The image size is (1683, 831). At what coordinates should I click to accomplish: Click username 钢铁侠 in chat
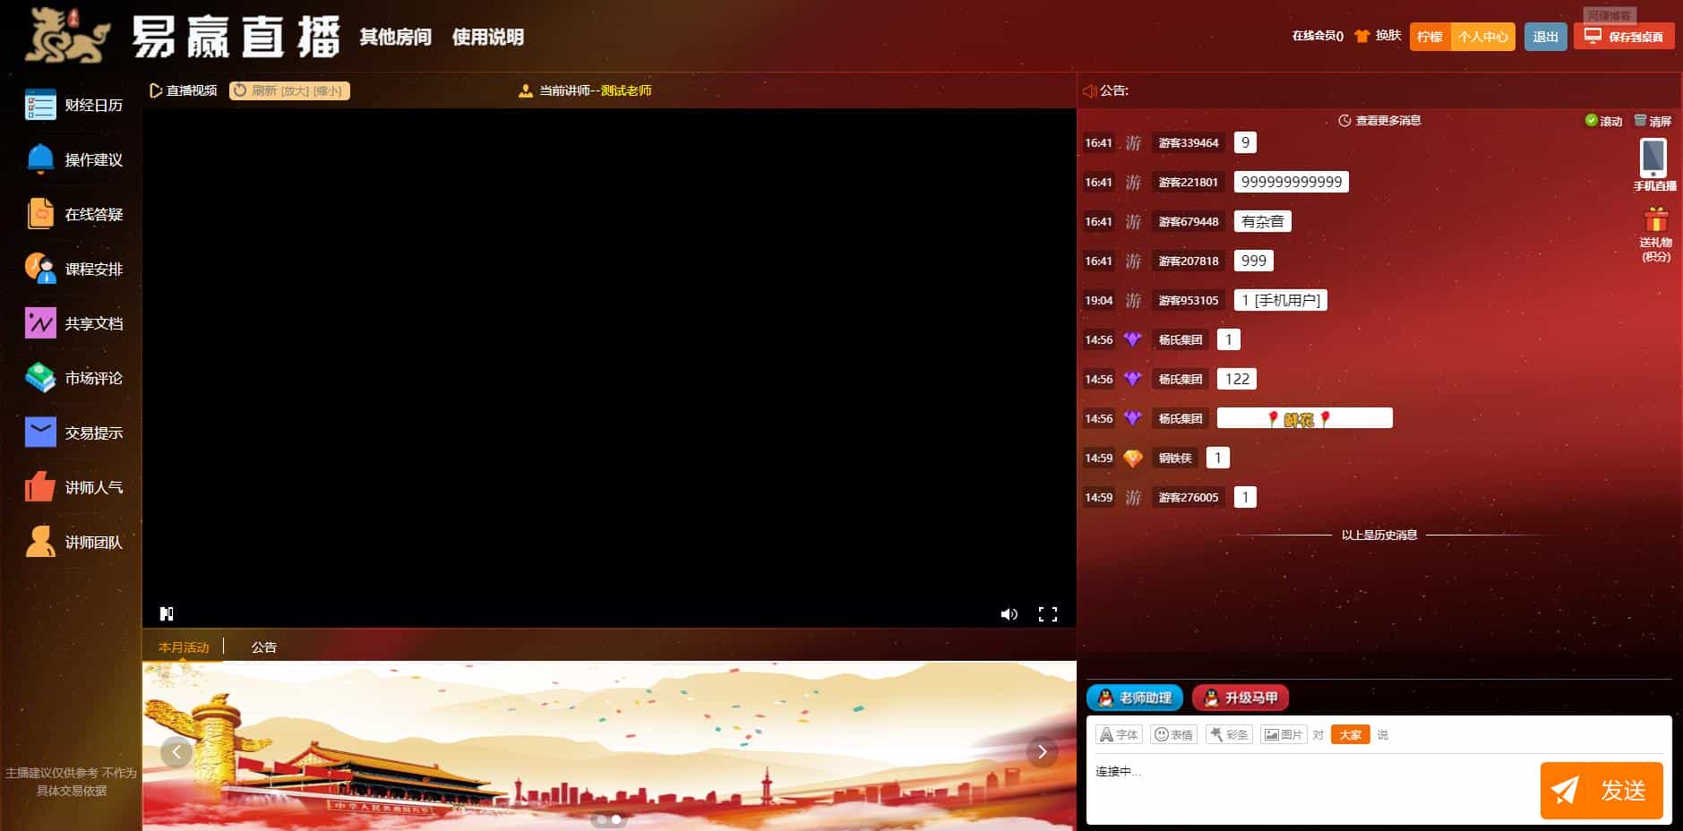(x=1175, y=458)
